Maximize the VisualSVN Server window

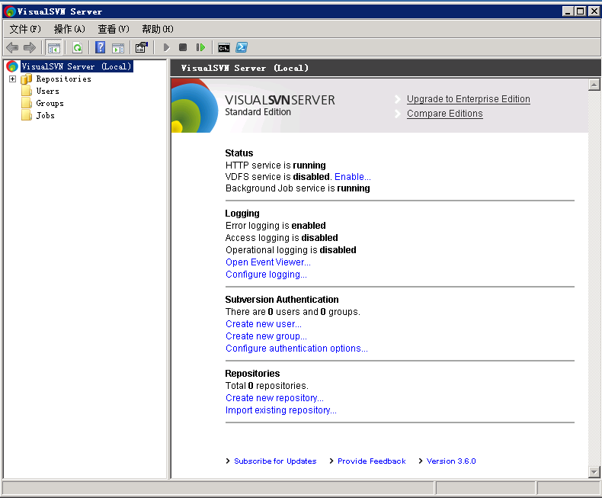pyautogui.click(x=581, y=11)
